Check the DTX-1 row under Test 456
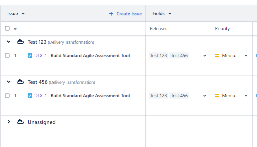This screenshot has width=257, height=147. pyautogui.click(x=7, y=96)
